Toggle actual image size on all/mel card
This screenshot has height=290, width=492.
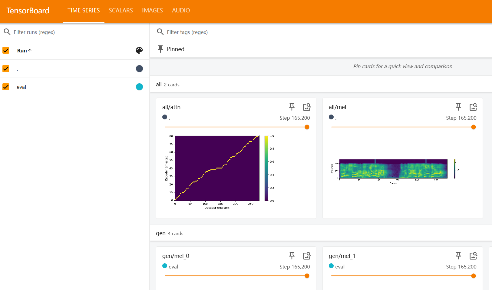point(474,107)
